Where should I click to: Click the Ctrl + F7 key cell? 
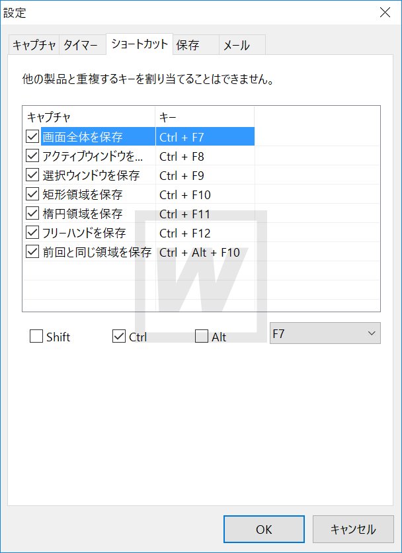point(205,137)
